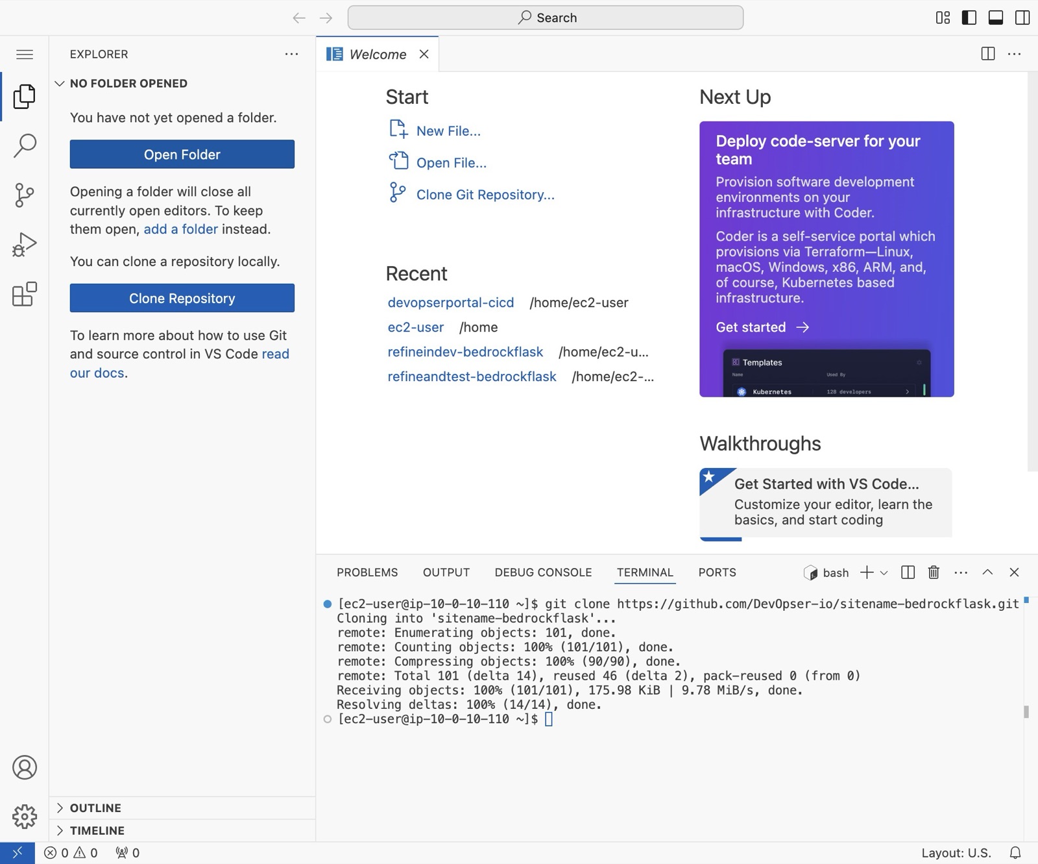Click the Open File icon under Start
The height and width of the screenshot is (864, 1038).
[x=398, y=161]
